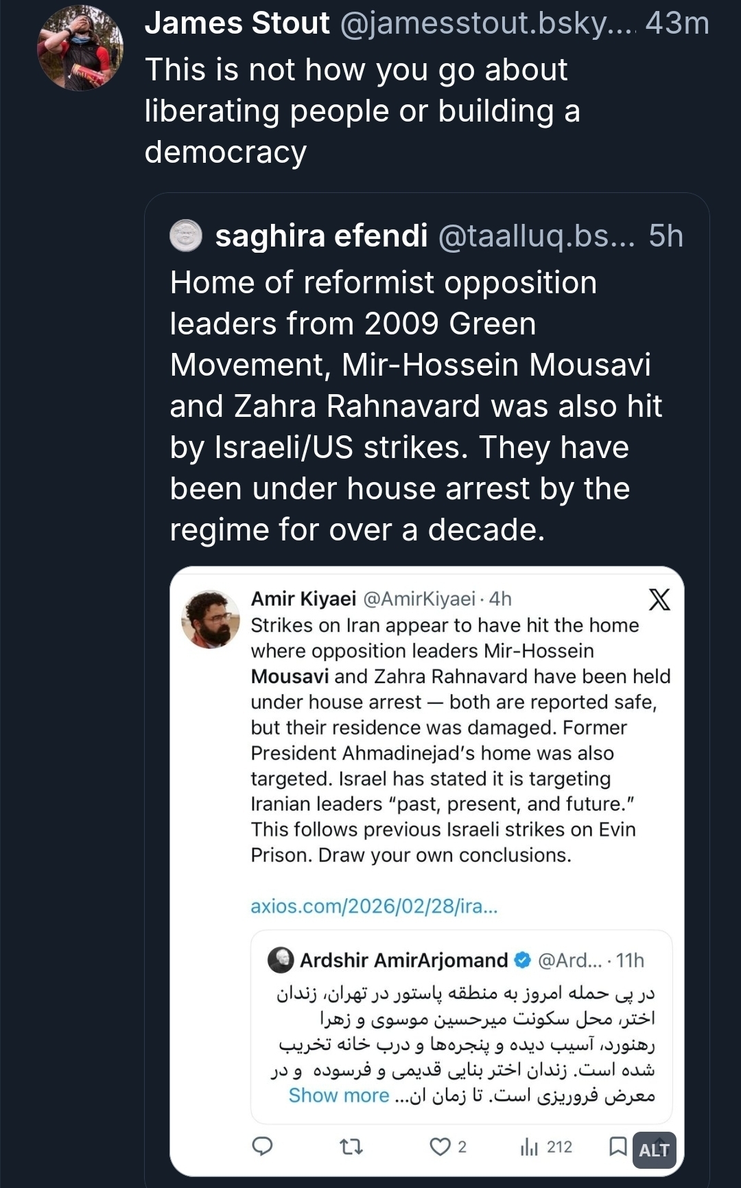Image resolution: width=741 pixels, height=1188 pixels.
Task: Open James Stout's profile avatar
Action: pyautogui.click(x=80, y=48)
